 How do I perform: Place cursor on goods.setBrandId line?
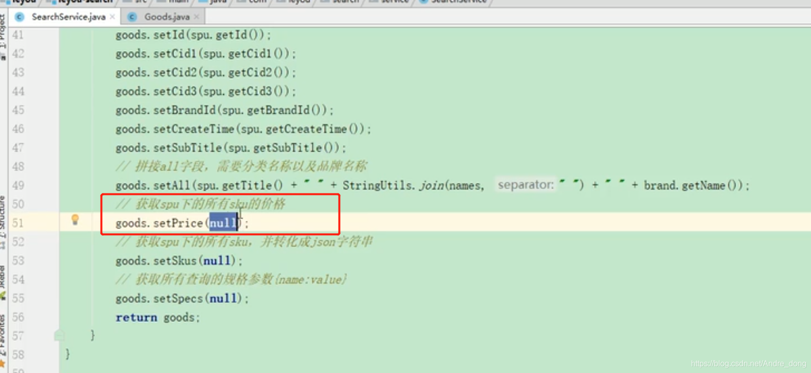[x=225, y=111]
